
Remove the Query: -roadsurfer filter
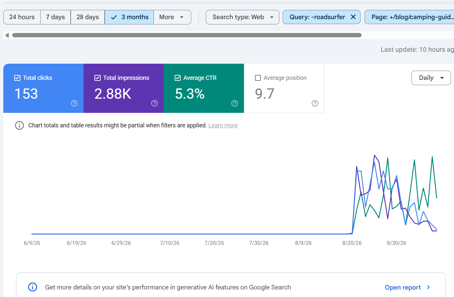[x=353, y=17]
